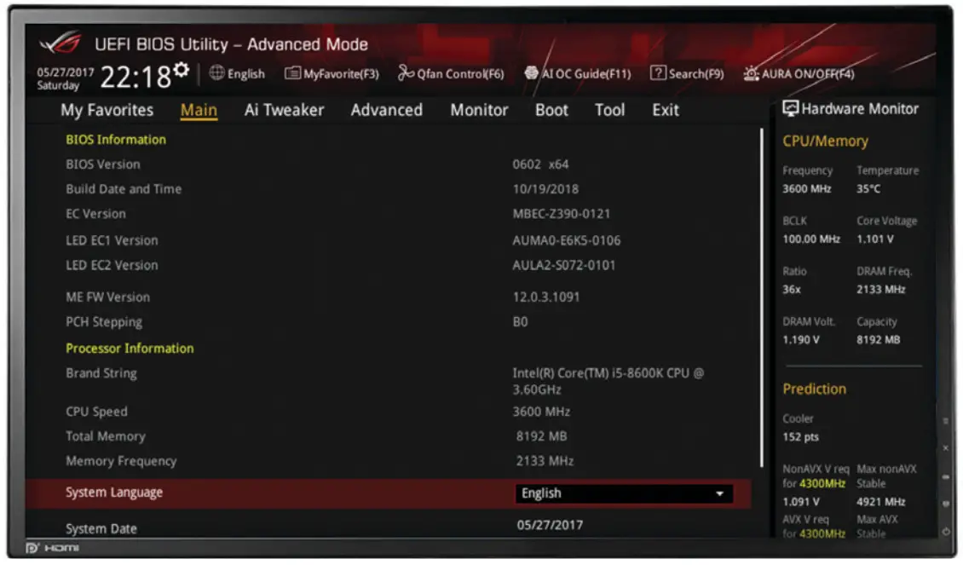This screenshot has width=963, height=565.
Task: Open MyFavorite shortcut panel
Action: point(332,73)
